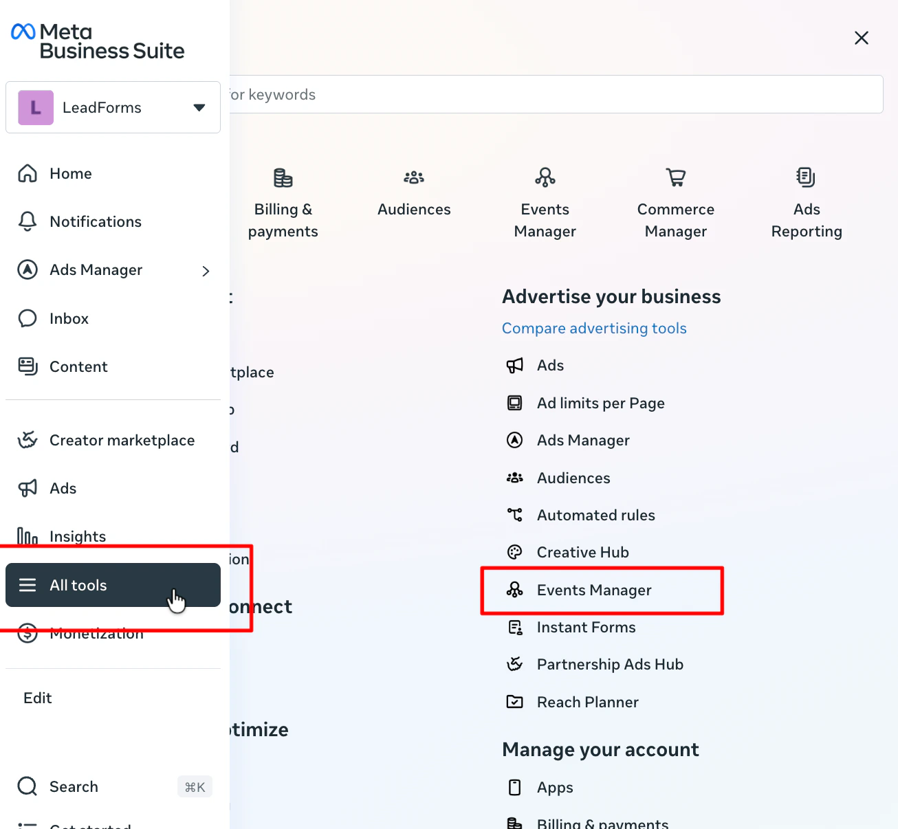Open Ads Manager in the tools list

(x=583, y=440)
